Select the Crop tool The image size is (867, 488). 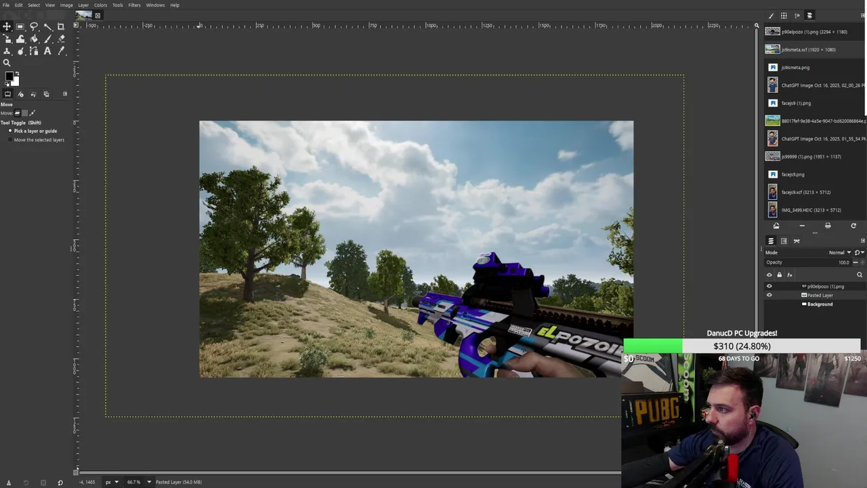[60, 26]
